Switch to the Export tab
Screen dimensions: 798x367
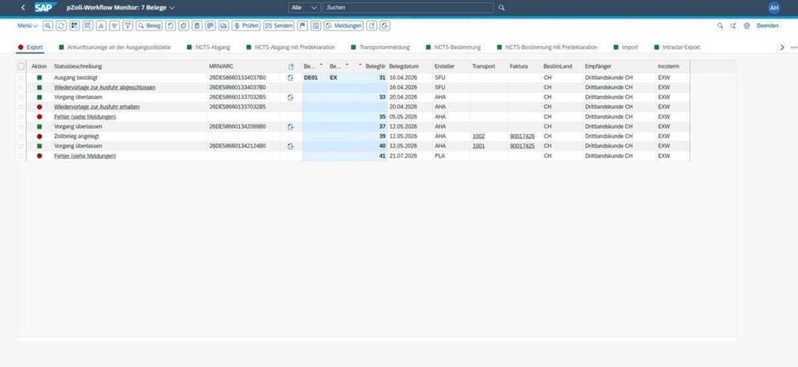(30, 48)
